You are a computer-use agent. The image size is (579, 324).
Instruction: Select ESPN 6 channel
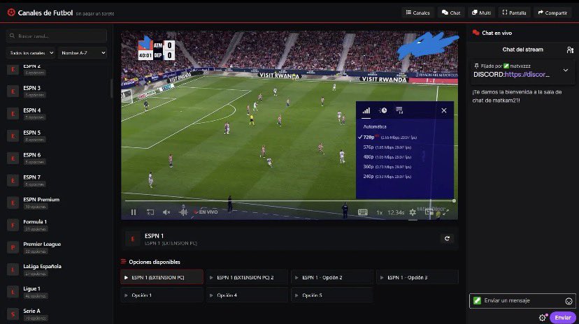point(57,158)
